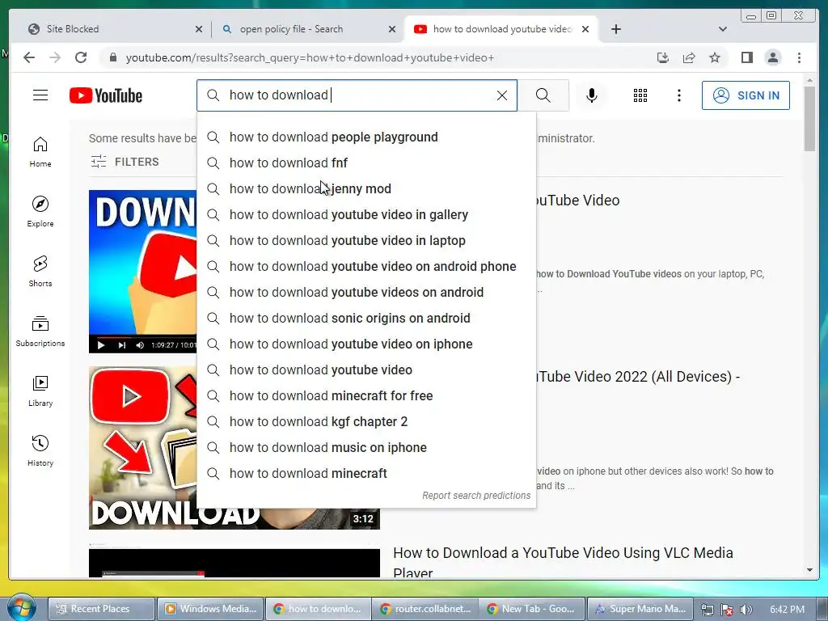This screenshot has width=828, height=621.
Task: Bookmark this page with the star
Action: [715, 57]
